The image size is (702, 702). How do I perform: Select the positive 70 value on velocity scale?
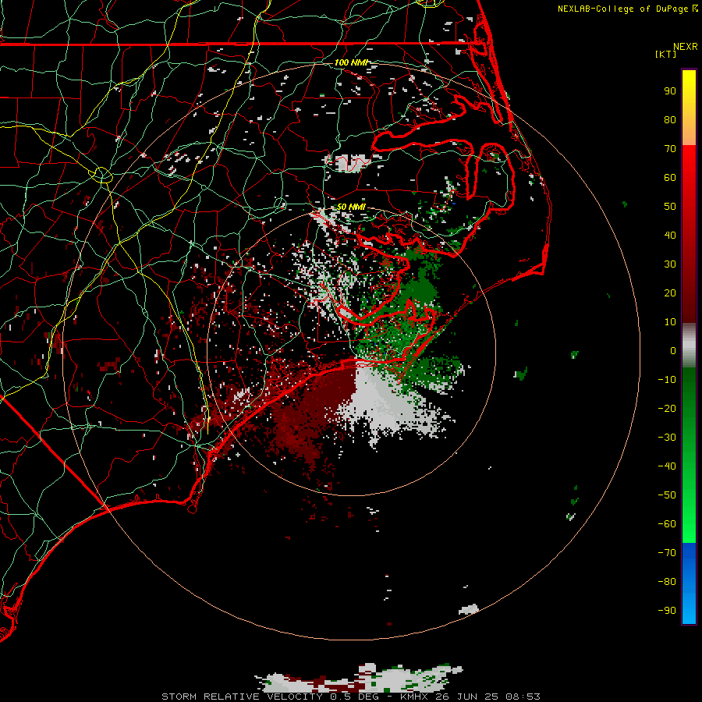[670, 149]
